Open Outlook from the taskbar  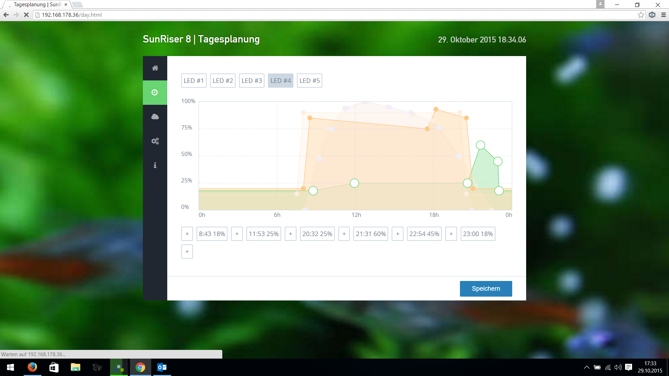pos(162,367)
